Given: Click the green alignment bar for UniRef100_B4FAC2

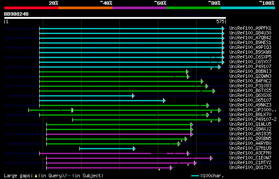Looking at the screenshot, I should point(120,81).
